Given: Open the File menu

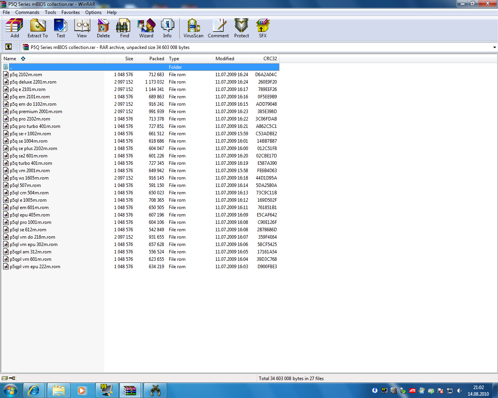Looking at the screenshot, I should point(6,12).
